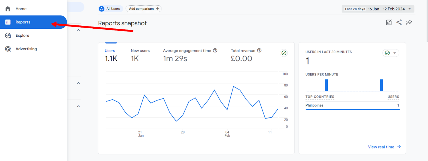Click help icon beside Total revenue
This screenshot has height=161, width=428.
tap(259, 51)
